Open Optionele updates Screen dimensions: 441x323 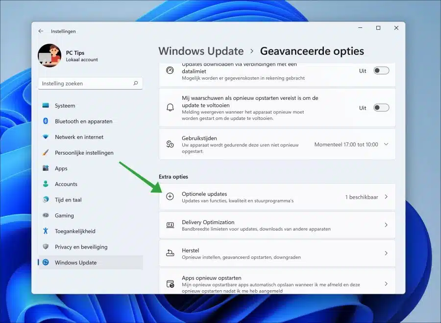[x=277, y=197]
